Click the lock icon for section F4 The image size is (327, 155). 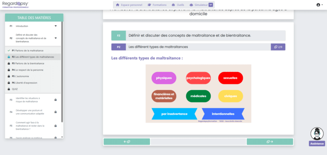[x=55, y=112]
